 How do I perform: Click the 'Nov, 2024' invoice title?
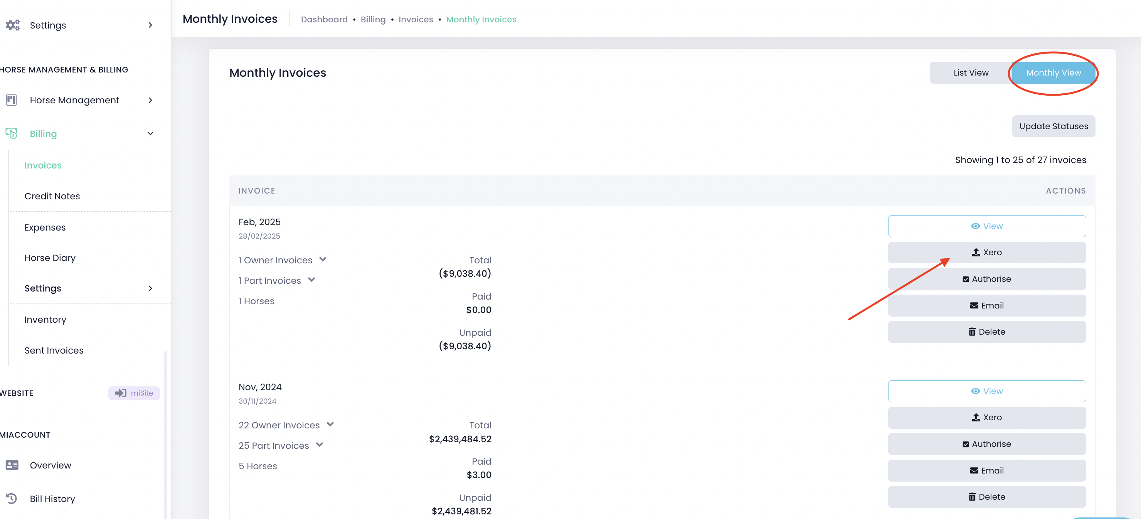click(x=260, y=387)
